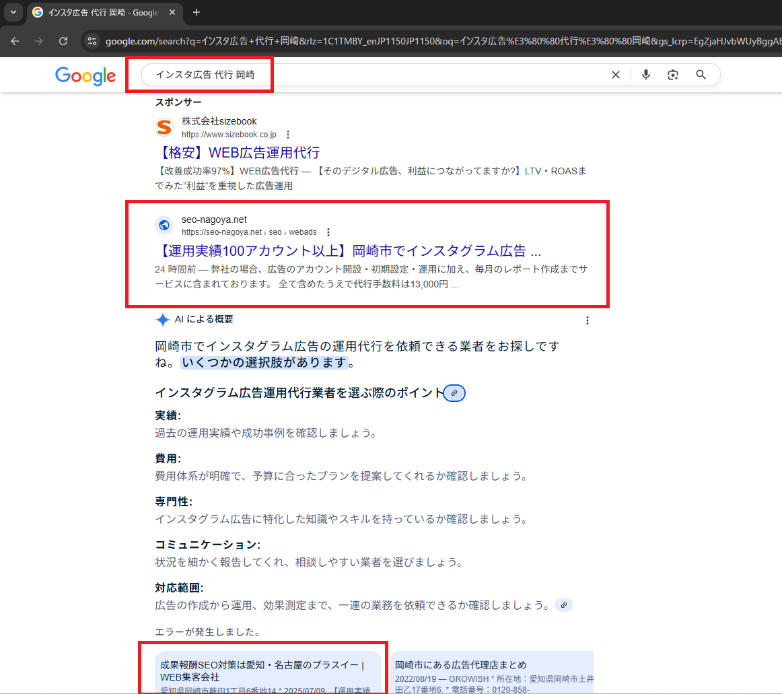Open the source link icon after 対応範囲 text

coord(564,605)
